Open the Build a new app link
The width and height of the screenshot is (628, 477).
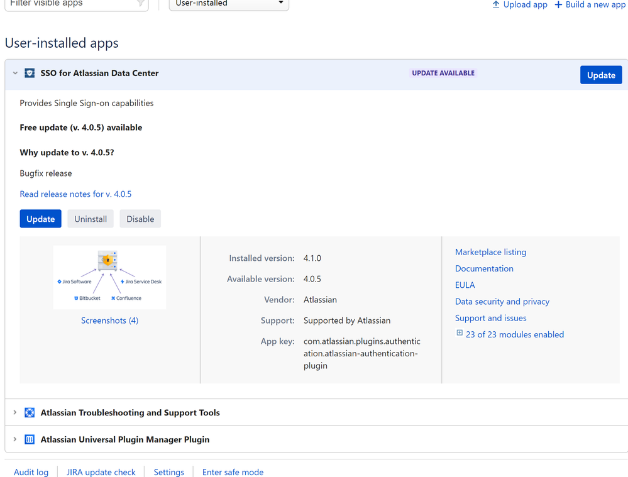click(597, 4)
